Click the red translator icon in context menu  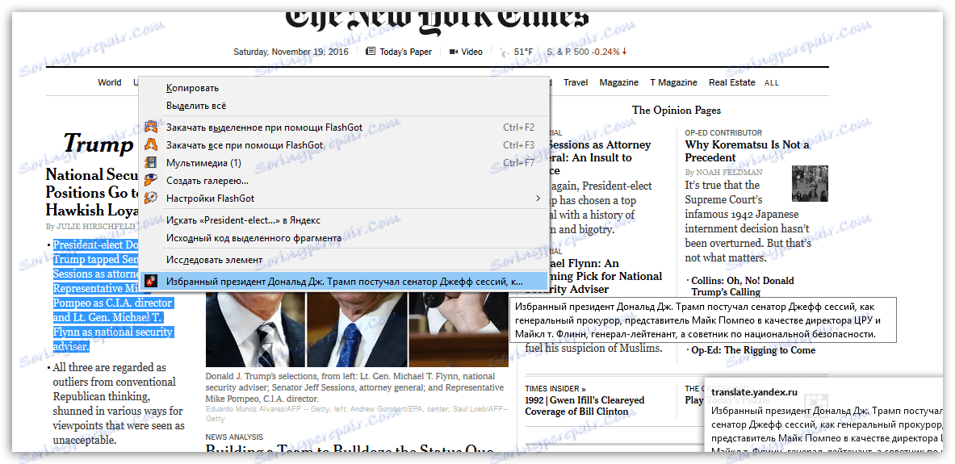[150, 282]
